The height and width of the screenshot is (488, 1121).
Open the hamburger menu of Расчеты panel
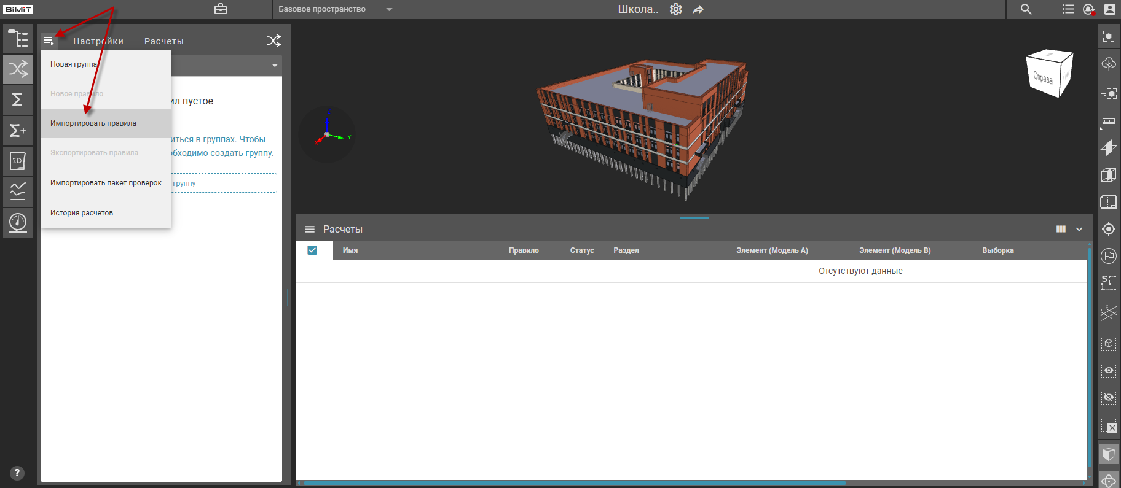coord(310,229)
